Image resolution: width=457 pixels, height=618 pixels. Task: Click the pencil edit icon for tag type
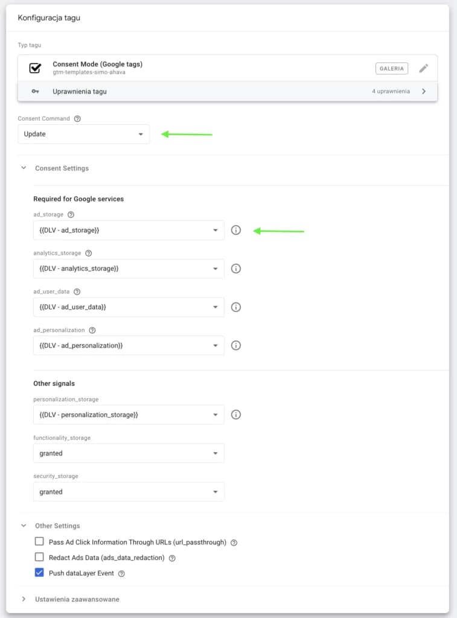[x=423, y=68]
